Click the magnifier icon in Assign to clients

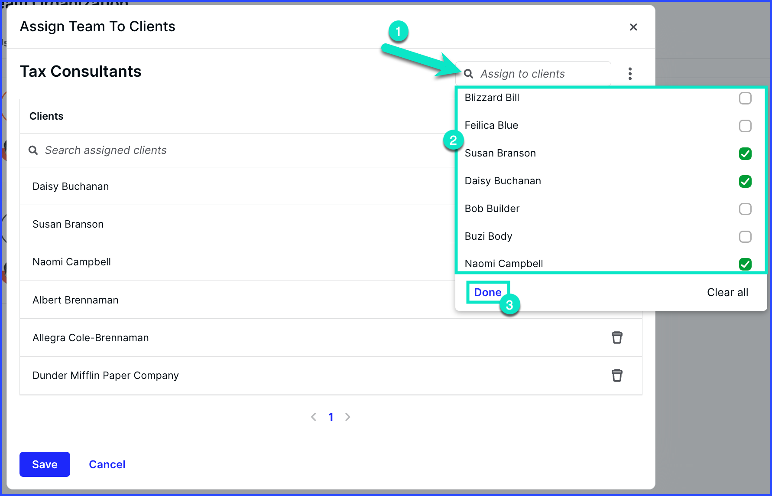coord(468,74)
